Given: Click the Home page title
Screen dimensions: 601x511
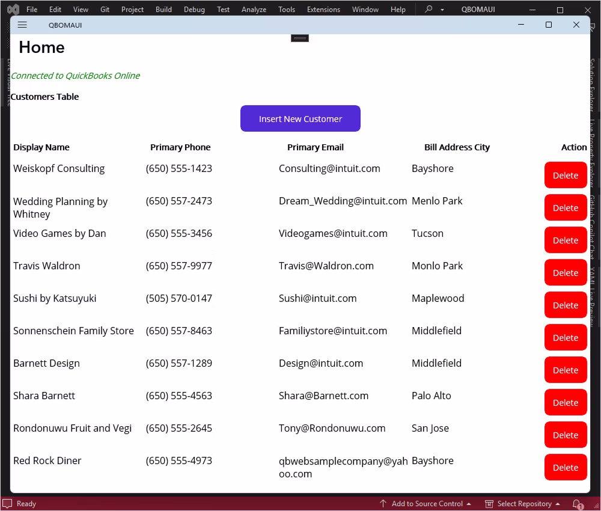Looking at the screenshot, I should click(x=42, y=47).
